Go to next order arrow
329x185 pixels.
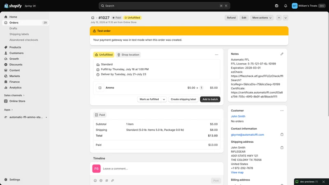coord(285,18)
